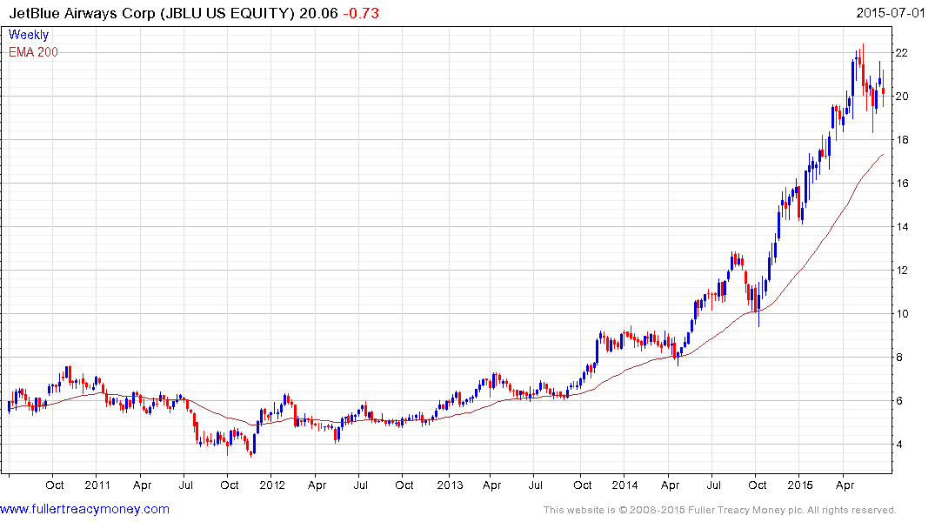Click the date 2015-07-01
The width and height of the screenshot is (935, 522).
pyautogui.click(x=891, y=12)
